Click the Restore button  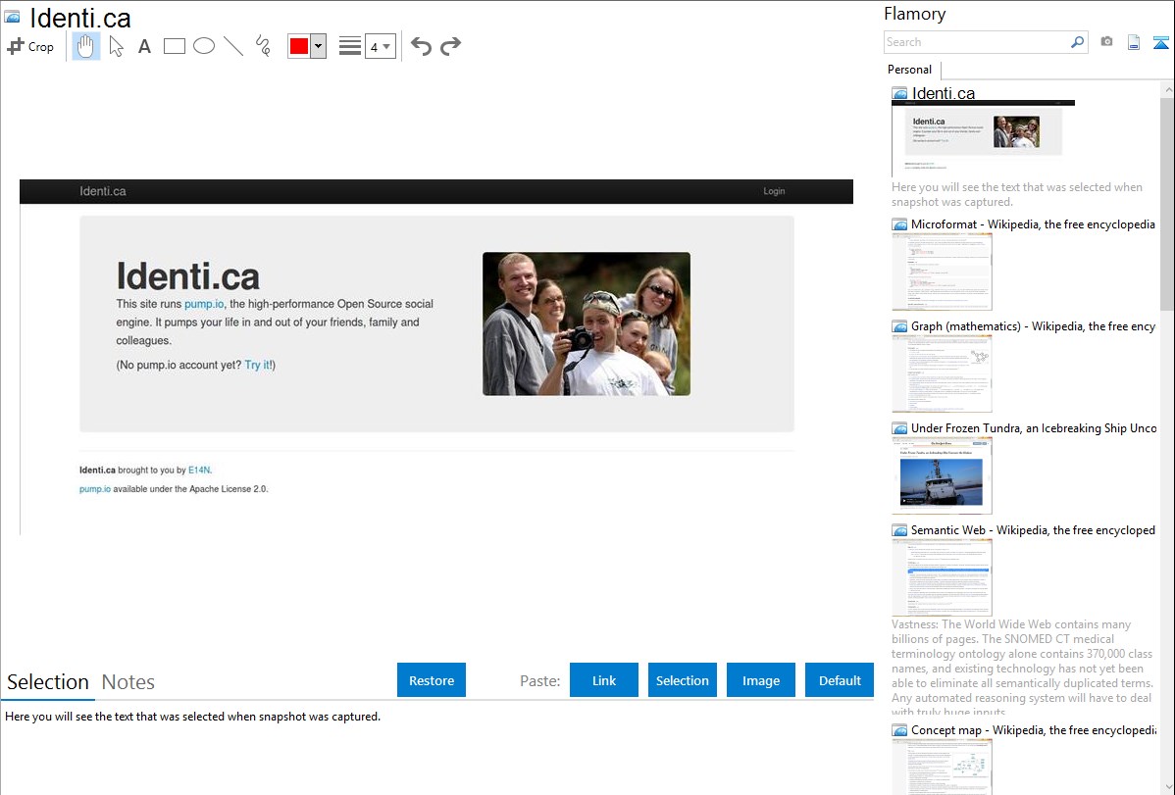click(x=432, y=680)
